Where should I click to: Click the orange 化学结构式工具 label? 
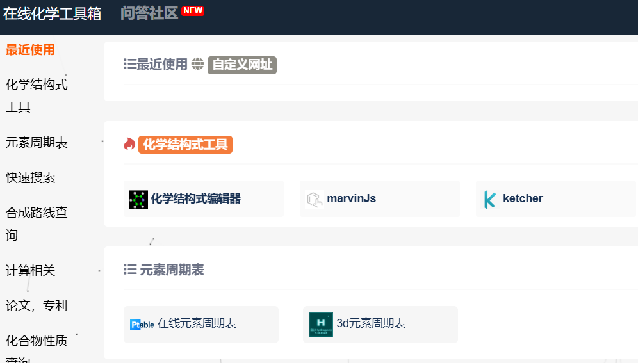click(186, 145)
